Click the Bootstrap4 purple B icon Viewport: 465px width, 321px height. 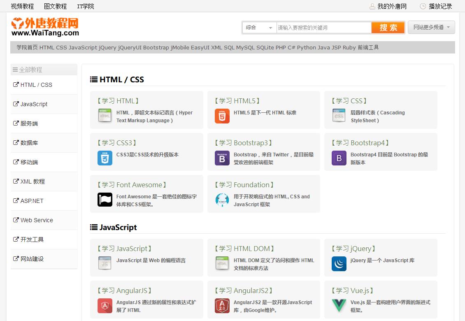click(x=339, y=158)
